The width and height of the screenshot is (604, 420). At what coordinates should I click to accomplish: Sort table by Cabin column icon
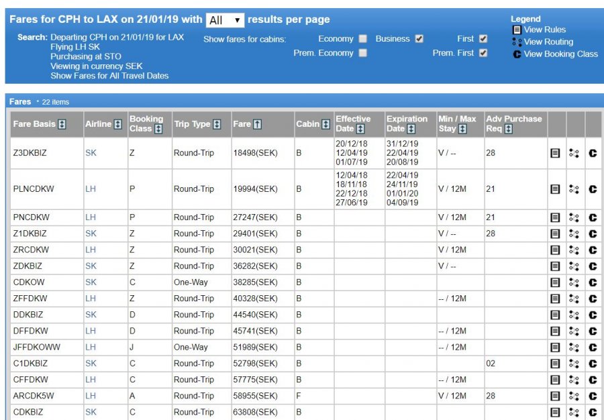pyautogui.click(x=325, y=124)
